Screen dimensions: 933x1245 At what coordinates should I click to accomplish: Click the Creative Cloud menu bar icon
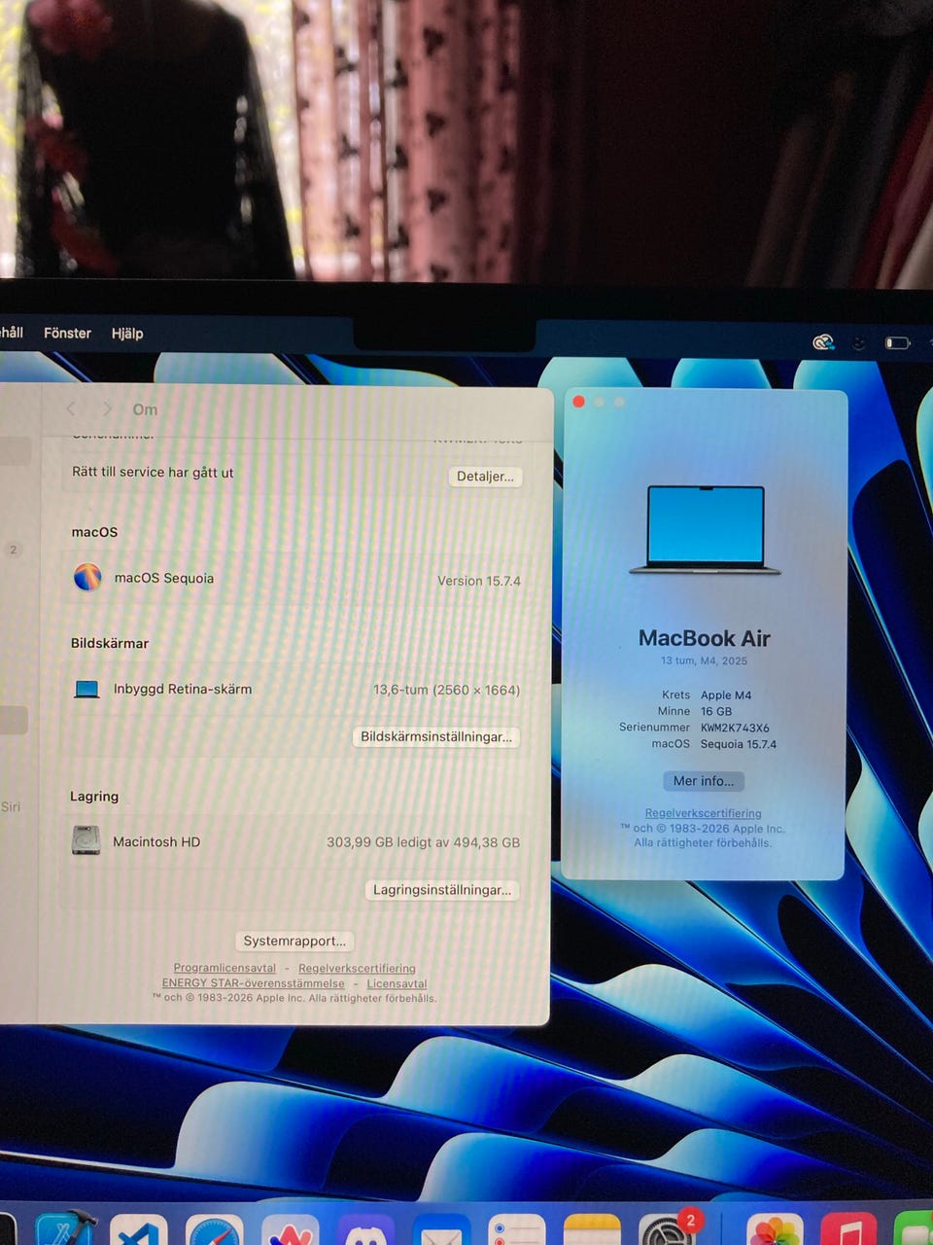(823, 342)
